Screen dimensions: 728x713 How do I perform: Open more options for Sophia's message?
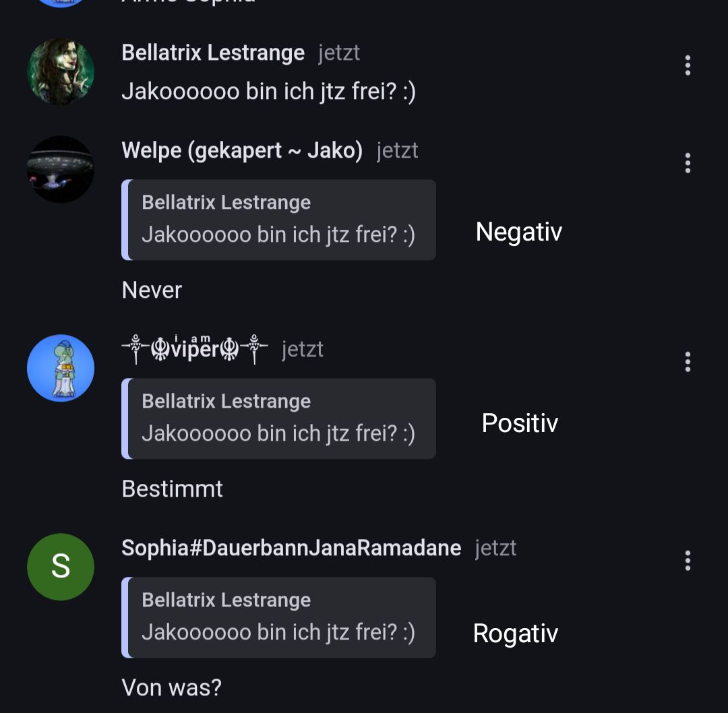pyautogui.click(x=688, y=561)
